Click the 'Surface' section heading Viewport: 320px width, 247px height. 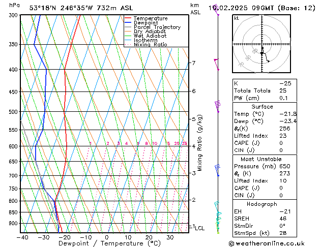coord(262,107)
